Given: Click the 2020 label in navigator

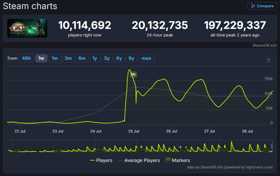Looking at the screenshot, I should (x=141, y=150).
